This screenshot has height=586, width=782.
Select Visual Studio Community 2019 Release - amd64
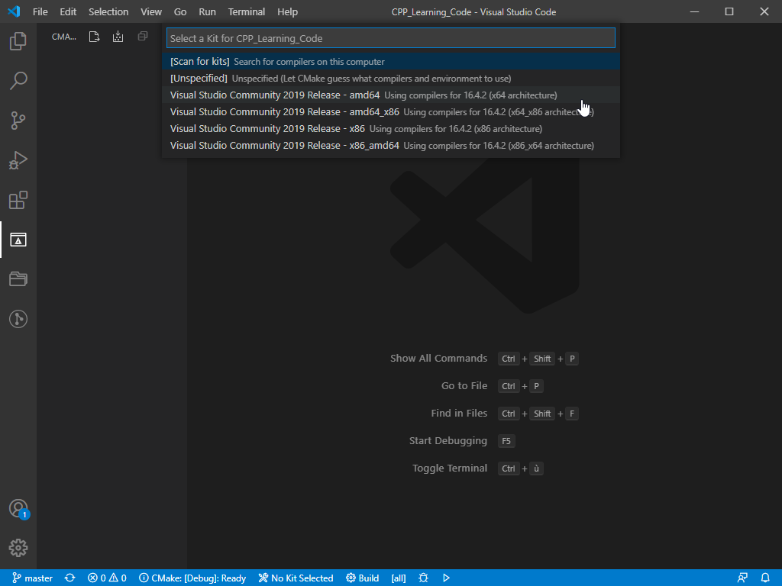coord(391,95)
